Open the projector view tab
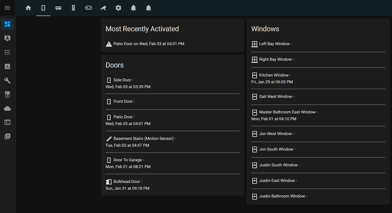The height and width of the screenshot is (213, 392). pos(58,8)
